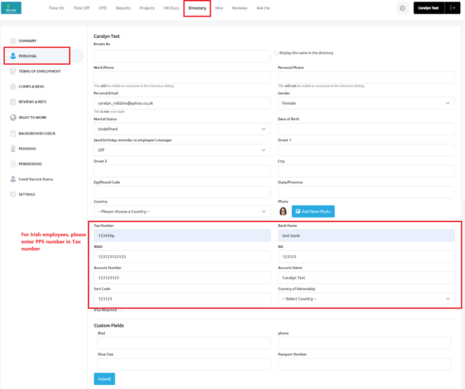This screenshot has height=389, width=465.
Task: Open the Marital Status dropdown
Action: (x=182, y=129)
